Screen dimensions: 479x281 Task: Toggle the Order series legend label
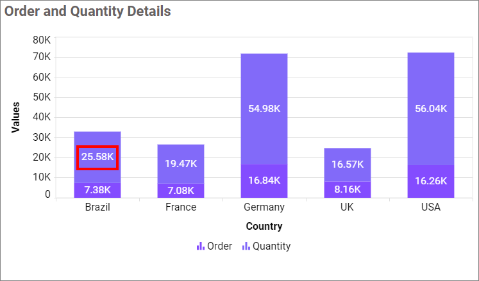pyautogui.click(x=219, y=246)
